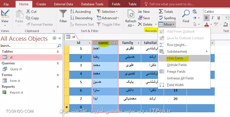The image size is (230, 117).
Task: Select the st datasheet document tab
Action: pos(71,37)
